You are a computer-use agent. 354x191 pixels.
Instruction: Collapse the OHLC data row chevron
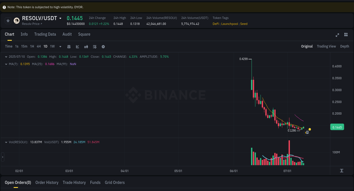(6, 57)
